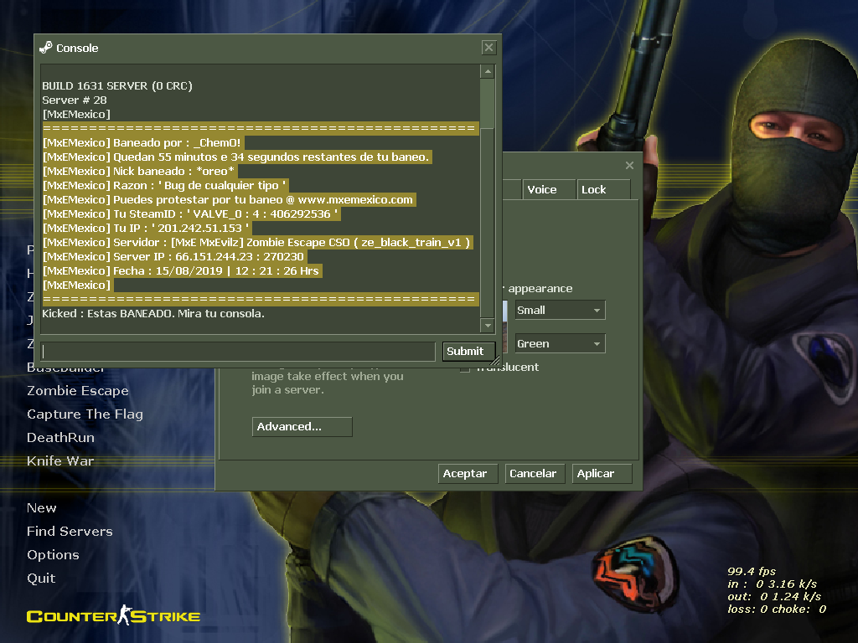Image resolution: width=858 pixels, height=643 pixels.
Task: Open the Knife War menu entry
Action: point(60,461)
